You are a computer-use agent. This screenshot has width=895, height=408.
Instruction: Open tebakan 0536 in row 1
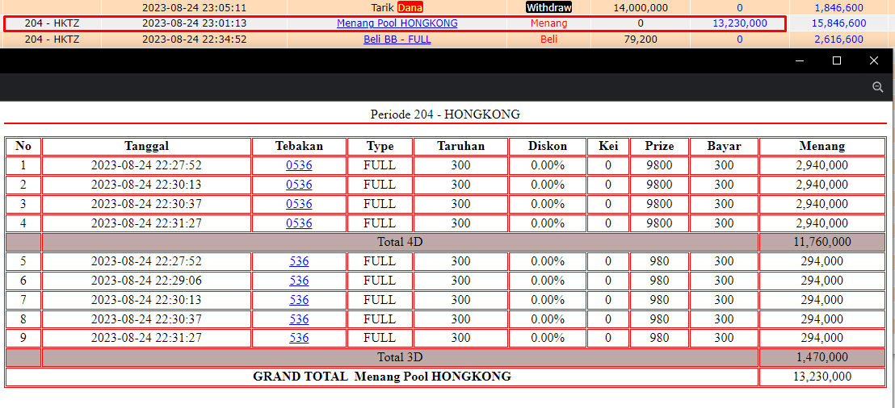pos(299,166)
